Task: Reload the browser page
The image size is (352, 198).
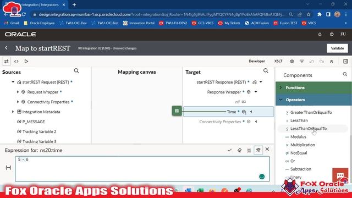Action: coord(24,14)
